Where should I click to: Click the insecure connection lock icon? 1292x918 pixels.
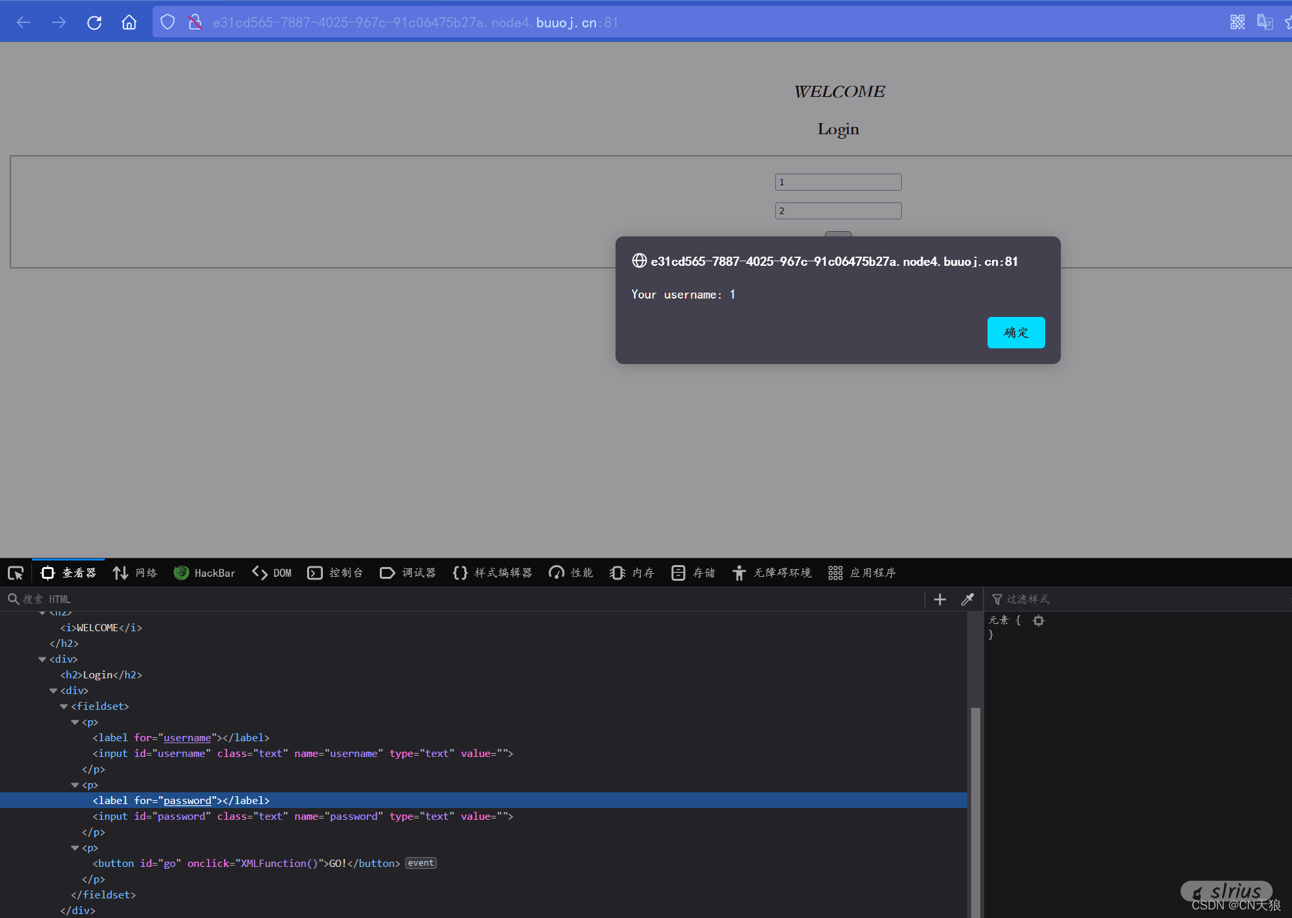click(x=195, y=22)
